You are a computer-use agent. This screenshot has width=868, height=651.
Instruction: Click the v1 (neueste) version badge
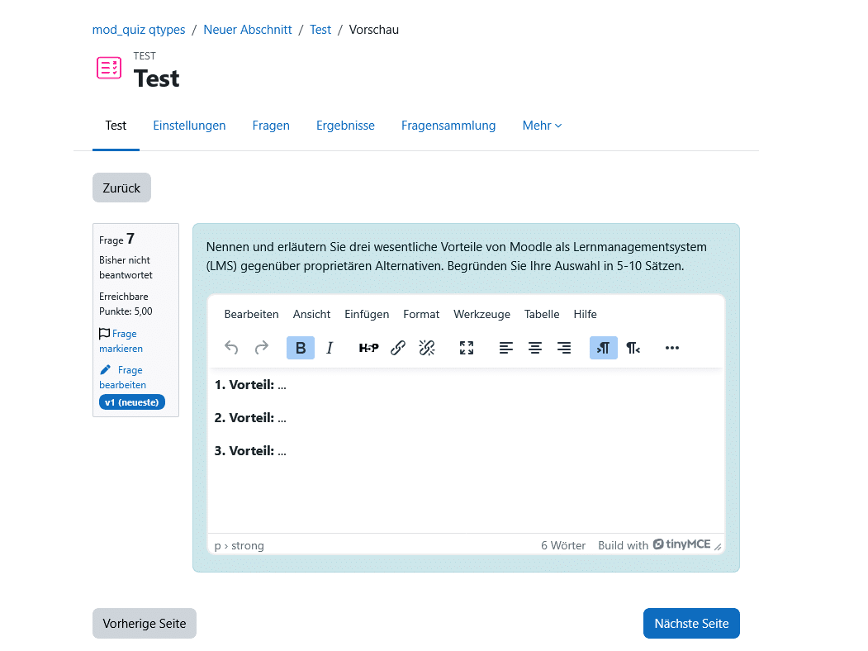click(132, 402)
